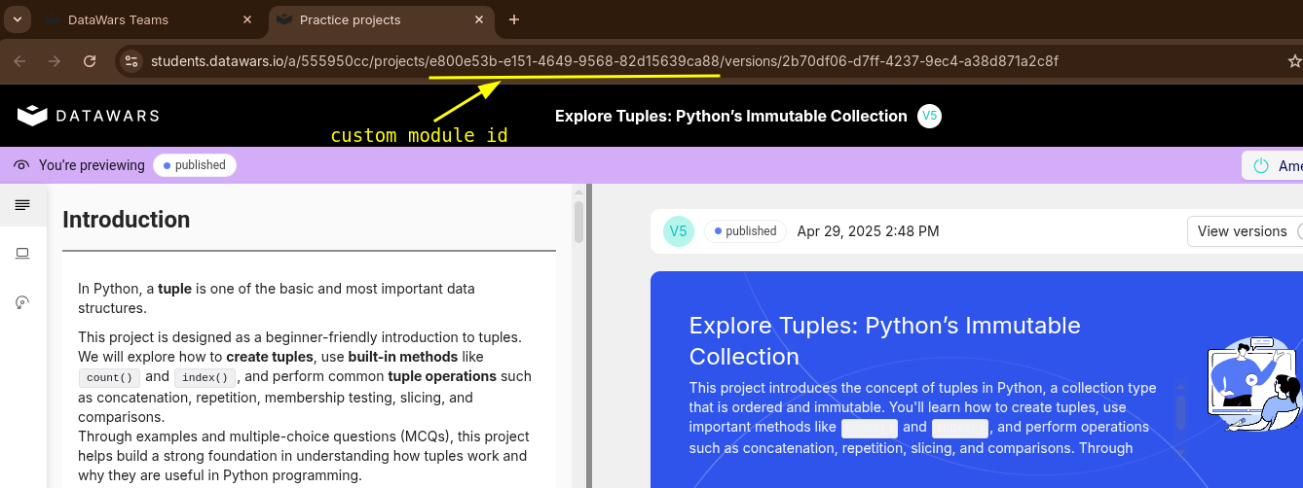Focus the URL address bar
This screenshot has width=1303, height=488.
[604, 61]
